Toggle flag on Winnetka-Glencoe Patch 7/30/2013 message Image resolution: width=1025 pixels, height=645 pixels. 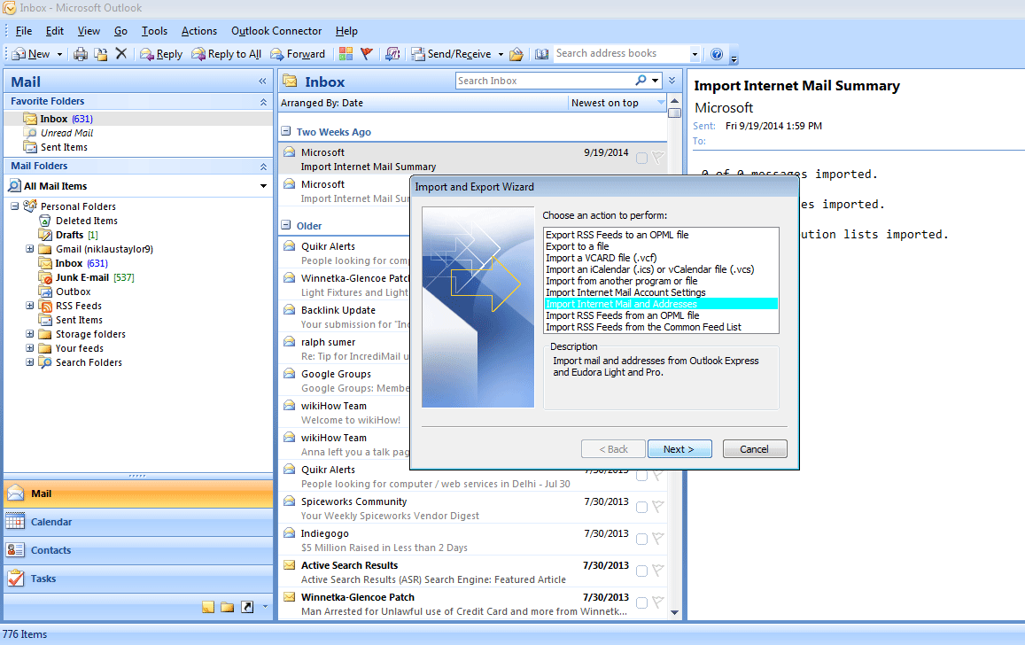point(658,602)
